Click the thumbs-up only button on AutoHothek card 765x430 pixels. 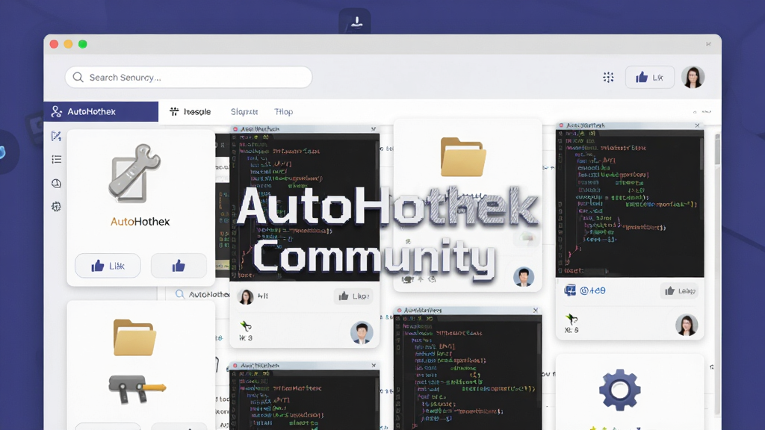179,266
